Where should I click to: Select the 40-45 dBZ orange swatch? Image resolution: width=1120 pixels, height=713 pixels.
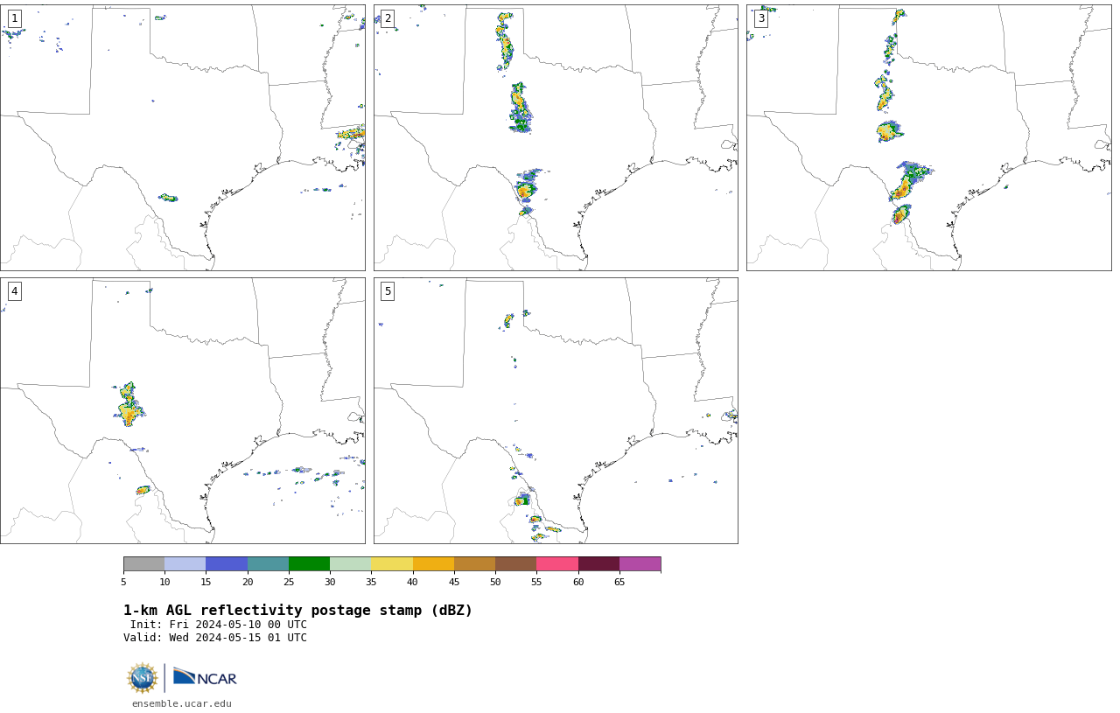(x=433, y=563)
